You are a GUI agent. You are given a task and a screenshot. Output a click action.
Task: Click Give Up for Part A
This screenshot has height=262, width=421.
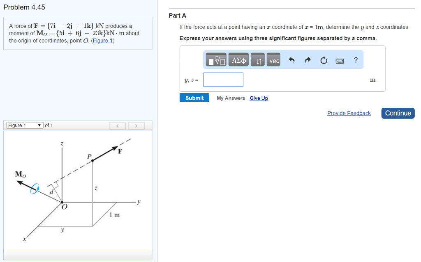259,98
